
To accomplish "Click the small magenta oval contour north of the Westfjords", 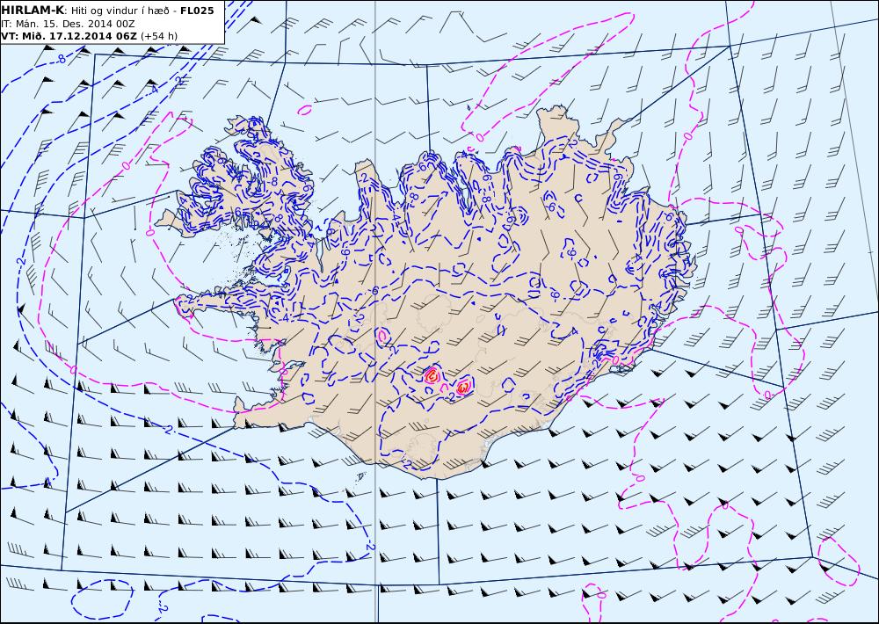I will 304,111.
